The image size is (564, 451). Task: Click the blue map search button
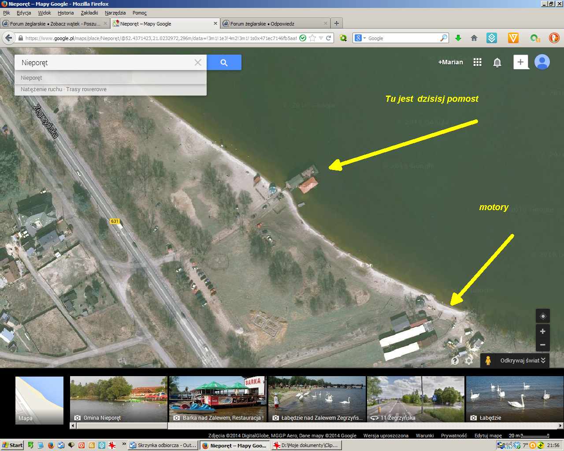click(x=224, y=63)
